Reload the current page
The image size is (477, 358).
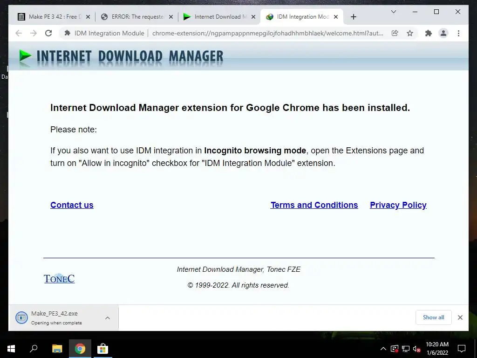[x=48, y=33]
